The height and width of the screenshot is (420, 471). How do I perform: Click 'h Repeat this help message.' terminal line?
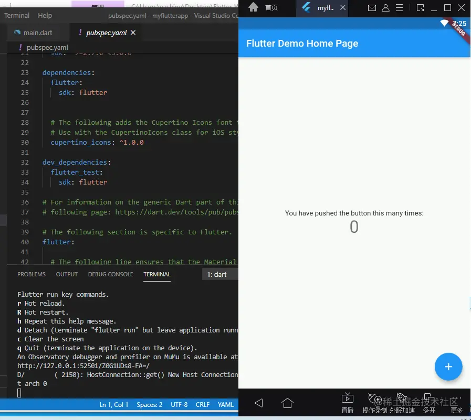coord(67,321)
